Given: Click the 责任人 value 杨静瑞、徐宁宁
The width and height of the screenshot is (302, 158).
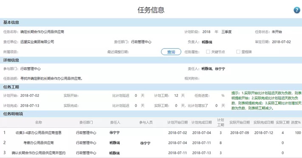Looking at the screenshot, I should click(x=213, y=69).
